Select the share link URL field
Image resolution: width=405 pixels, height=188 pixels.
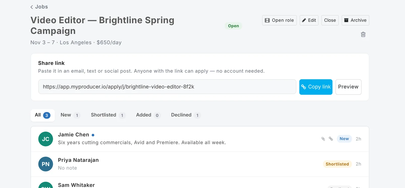tap(167, 87)
